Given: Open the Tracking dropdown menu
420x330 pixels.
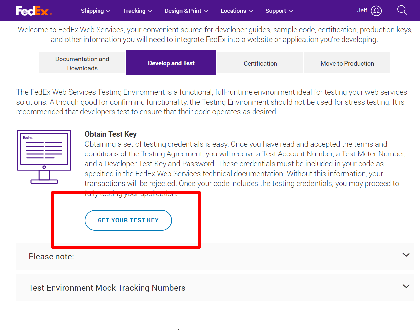Looking at the screenshot, I should click(x=135, y=11).
